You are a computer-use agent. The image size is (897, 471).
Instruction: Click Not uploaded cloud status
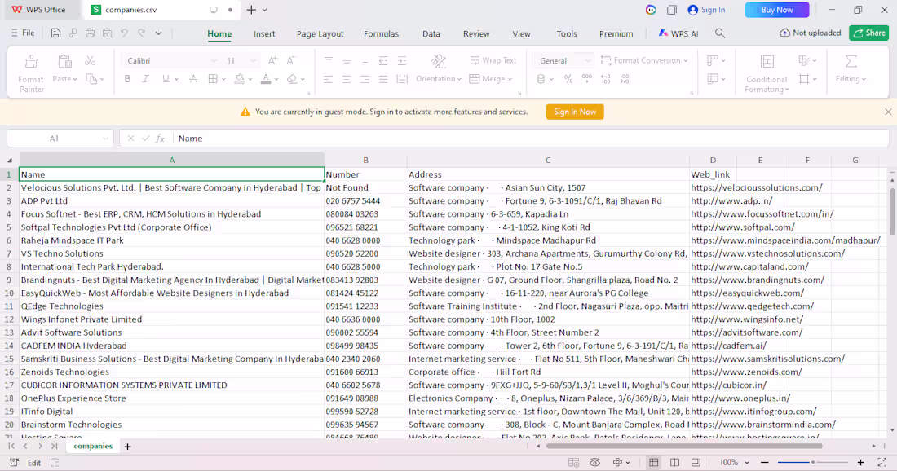tap(810, 33)
